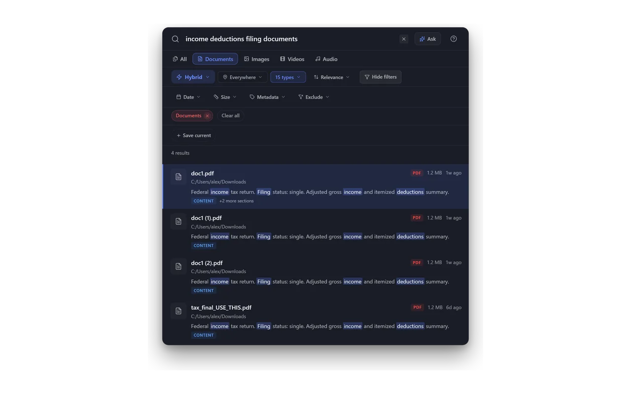Click the CONTENT tag on doc1.pdf

(x=204, y=201)
